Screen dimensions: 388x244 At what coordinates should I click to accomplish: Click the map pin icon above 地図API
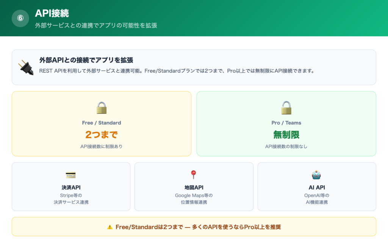(x=194, y=174)
